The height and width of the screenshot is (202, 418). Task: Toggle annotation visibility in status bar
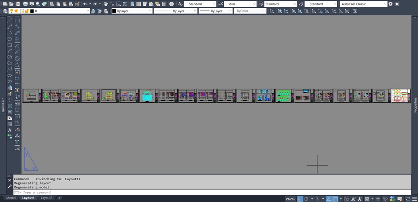tap(354, 199)
